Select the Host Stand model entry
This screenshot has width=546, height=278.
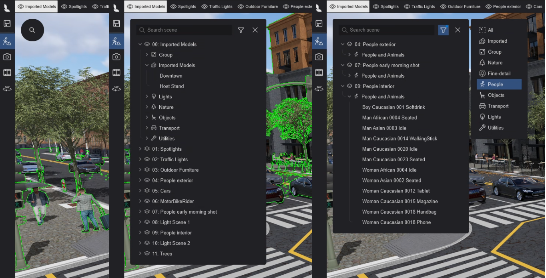[172, 86]
